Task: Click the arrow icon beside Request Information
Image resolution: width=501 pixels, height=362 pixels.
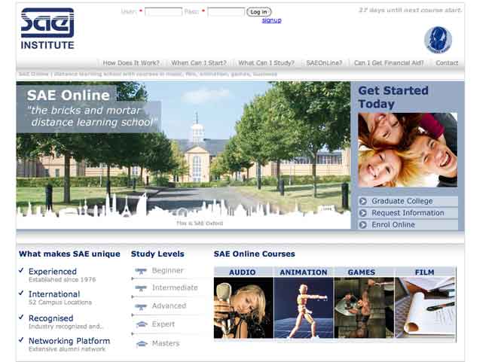Action: pos(362,213)
